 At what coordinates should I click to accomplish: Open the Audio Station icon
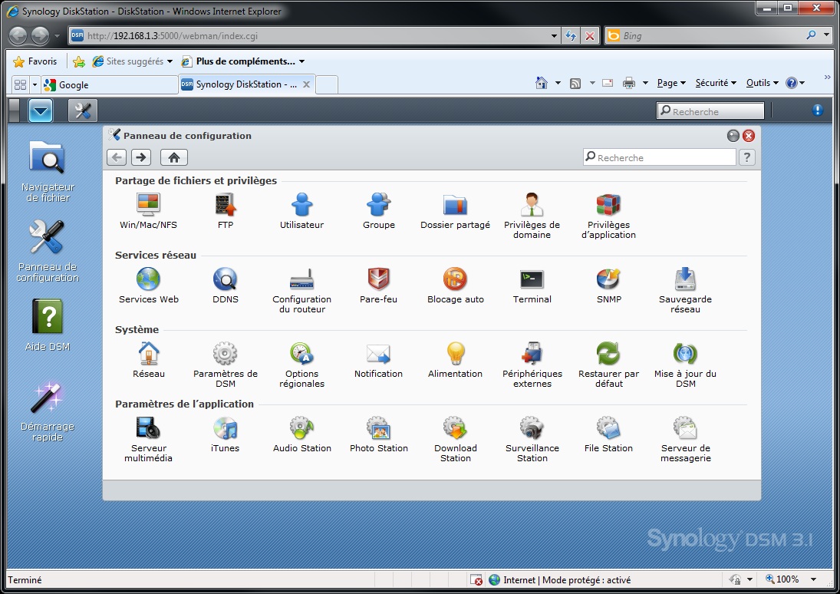point(301,427)
